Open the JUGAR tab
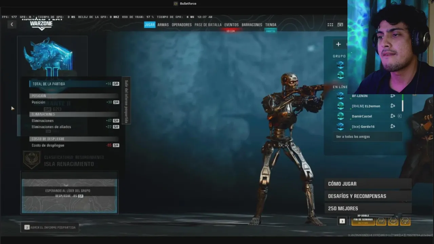 pyautogui.click(x=150, y=25)
